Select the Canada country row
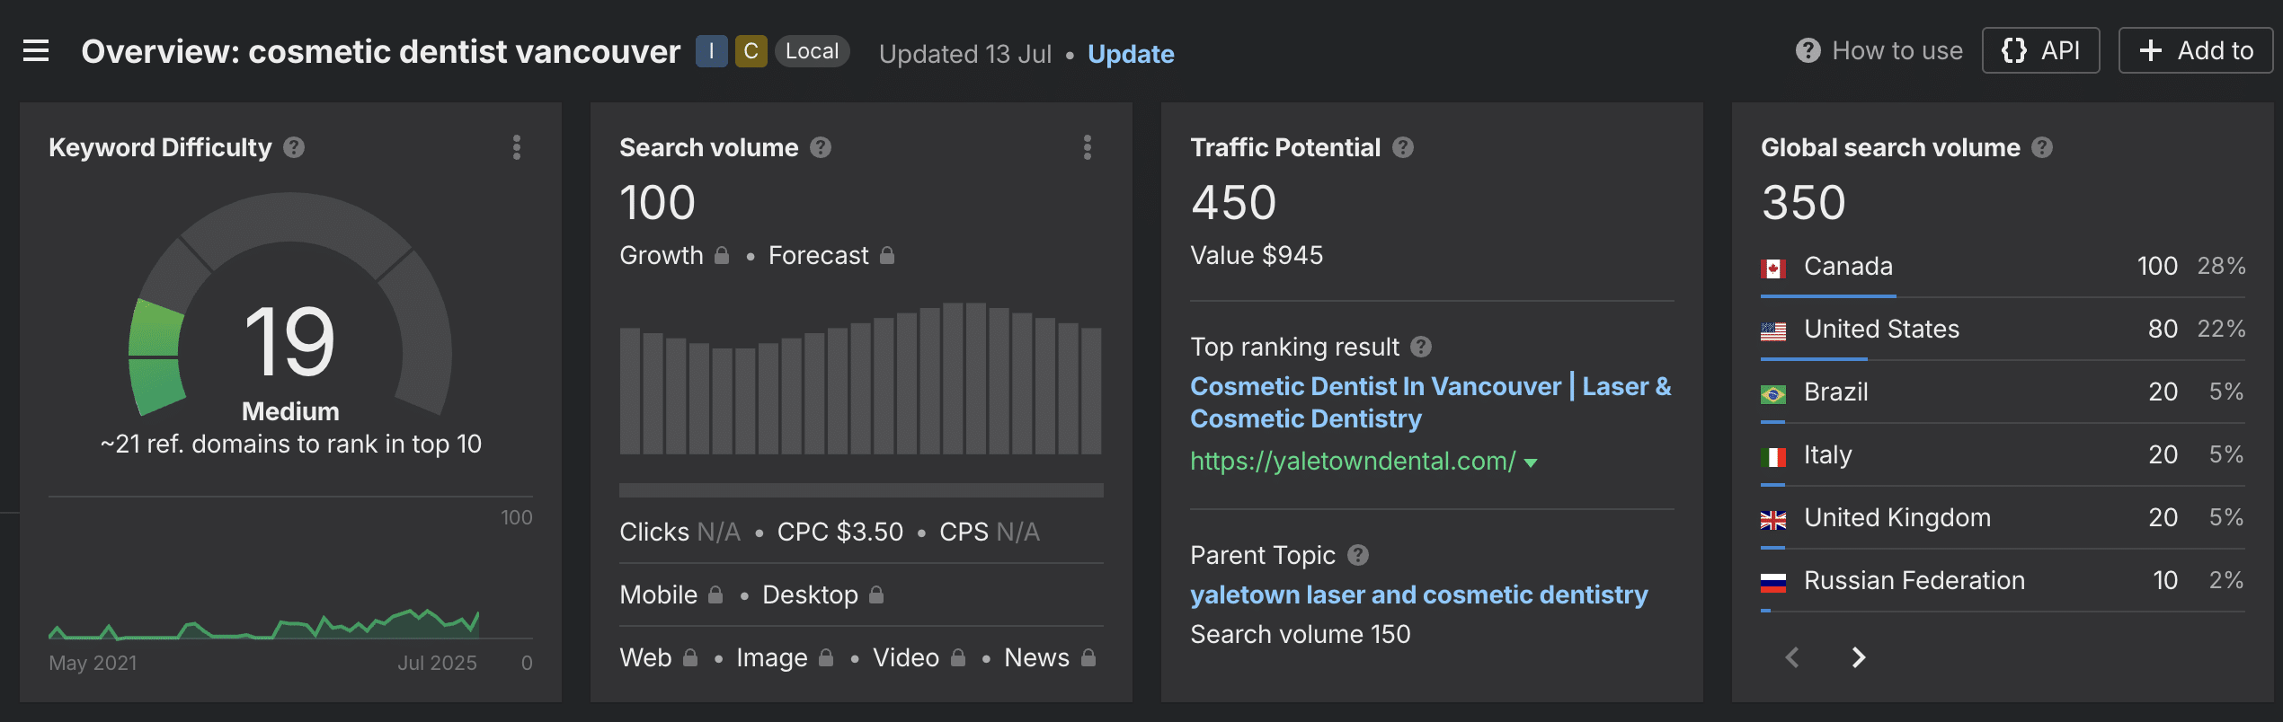The width and height of the screenshot is (2283, 722). coord(2003,267)
